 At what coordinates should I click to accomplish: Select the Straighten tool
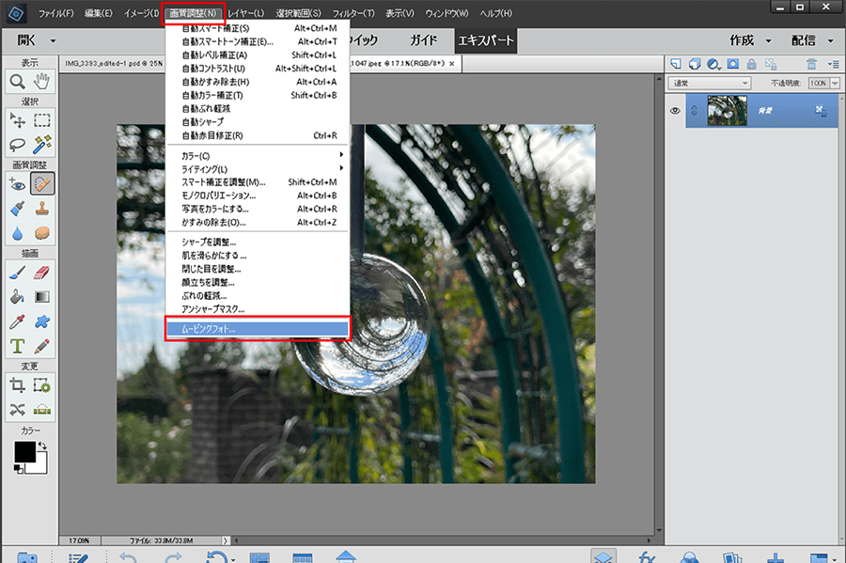pos(41,410)
